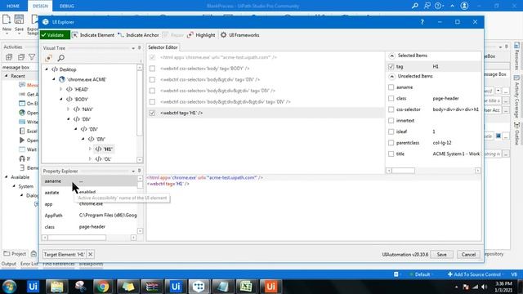This screenshot has height=294, width=523.
Task: Check the innertext attribute
Action: pos(391,121)
